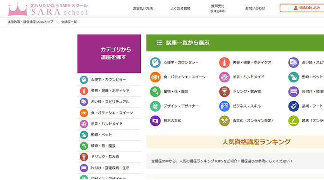Open main grid link 芸術・アート

pos(312,106)
